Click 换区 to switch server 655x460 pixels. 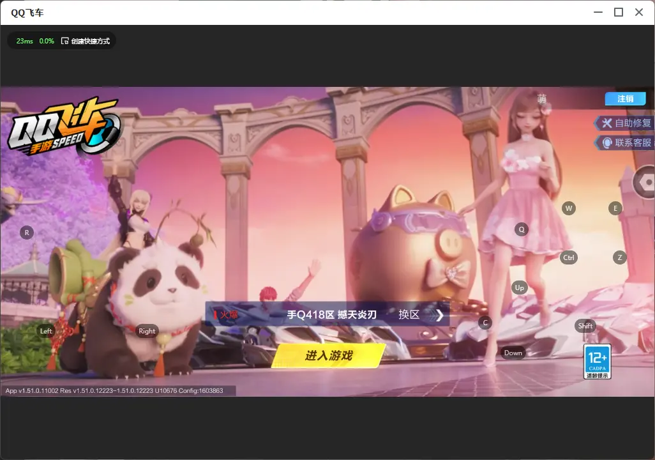click(409, 314)
